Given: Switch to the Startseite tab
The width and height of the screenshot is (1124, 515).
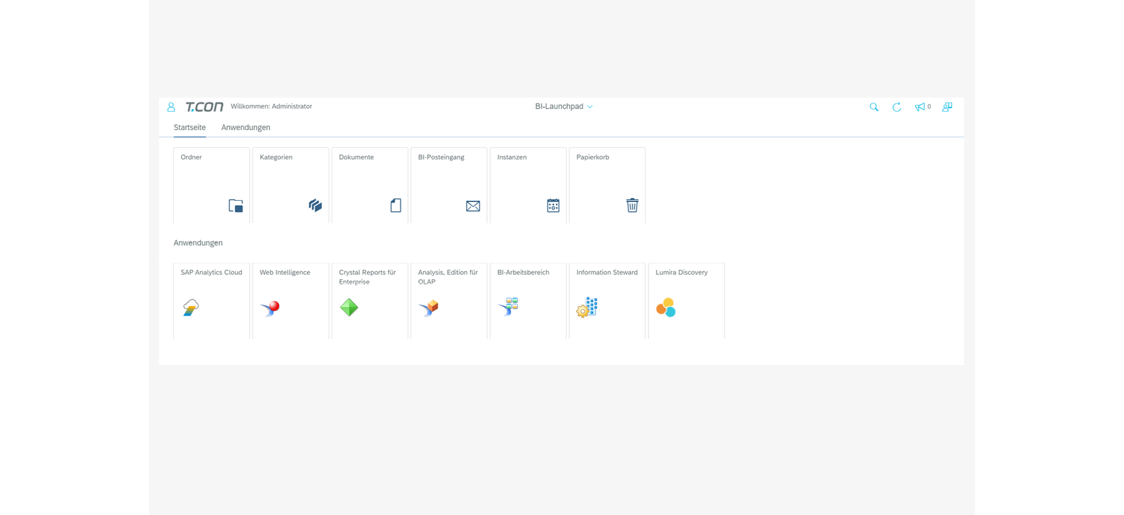Looking at the screenshot, I should click(190, 127).
